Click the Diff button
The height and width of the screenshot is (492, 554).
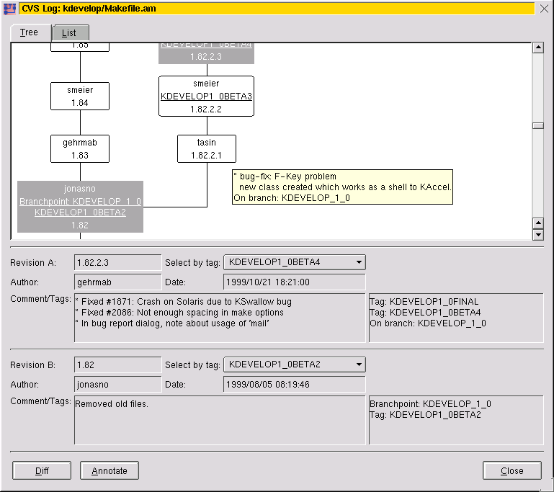point(42,470)
